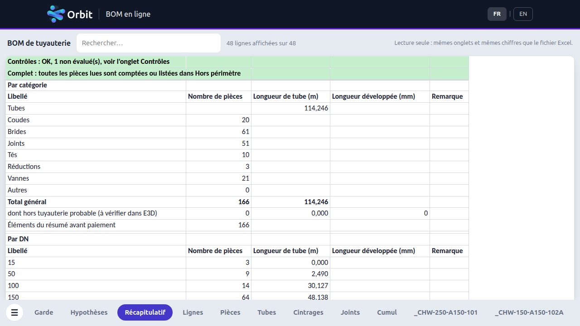The height and width of the screenshot is (326, 580).
Task: Click the Orbit logo icon
Action: 56,14
